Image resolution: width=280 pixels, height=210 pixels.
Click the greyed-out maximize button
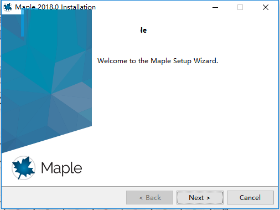tap(240, 7)
